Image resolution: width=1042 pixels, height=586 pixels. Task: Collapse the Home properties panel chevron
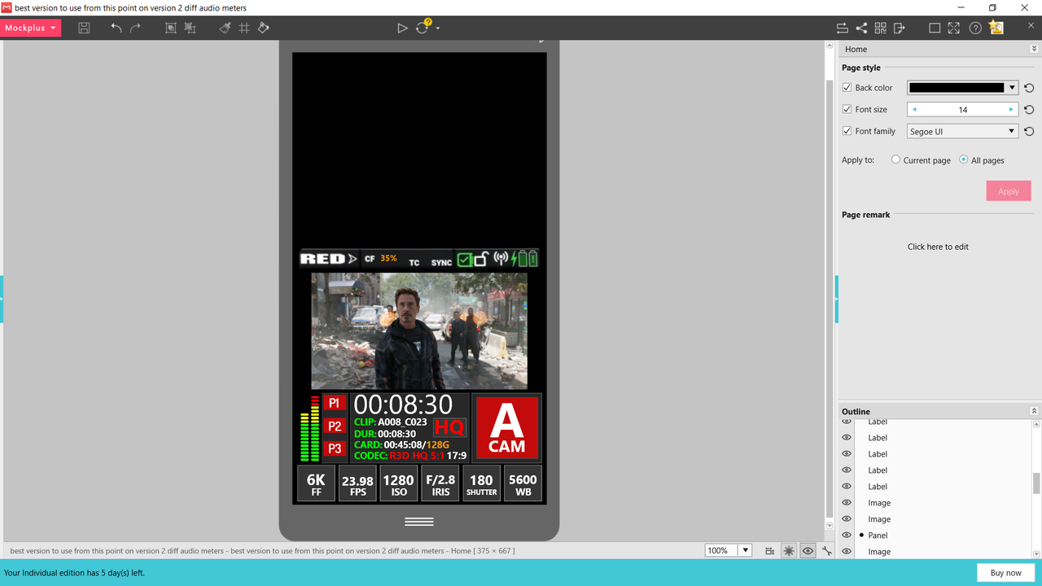tap(1034, 49)
